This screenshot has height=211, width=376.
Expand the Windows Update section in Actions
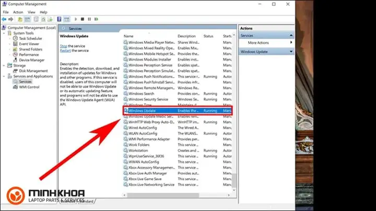pyautogui.click(x=291, y=52)
